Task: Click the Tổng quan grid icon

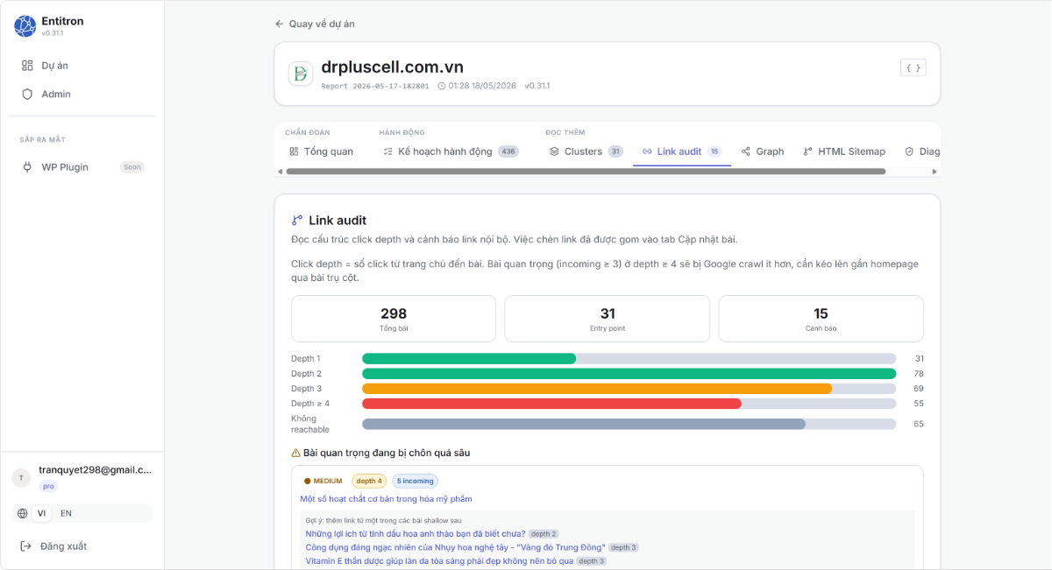Action: point(294,151)
